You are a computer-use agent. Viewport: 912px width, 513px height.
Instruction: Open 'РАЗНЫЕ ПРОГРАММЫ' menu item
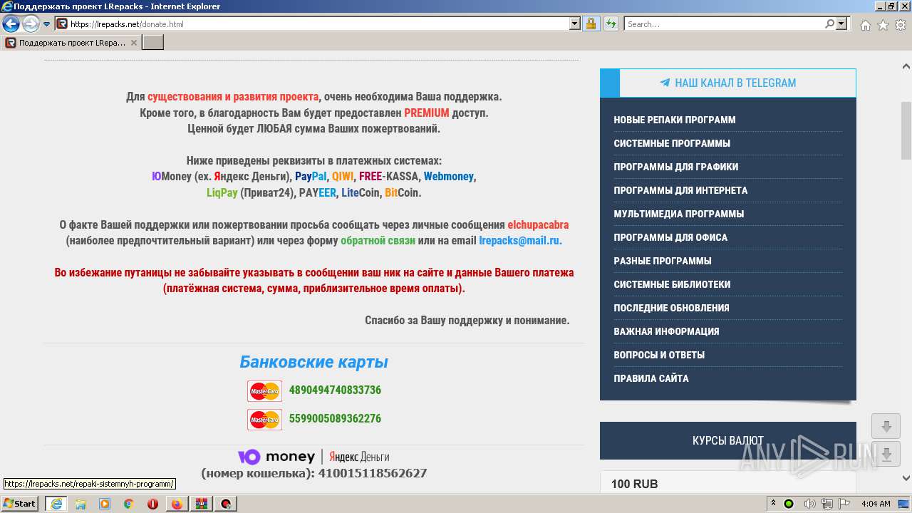(x=663, y=261)
